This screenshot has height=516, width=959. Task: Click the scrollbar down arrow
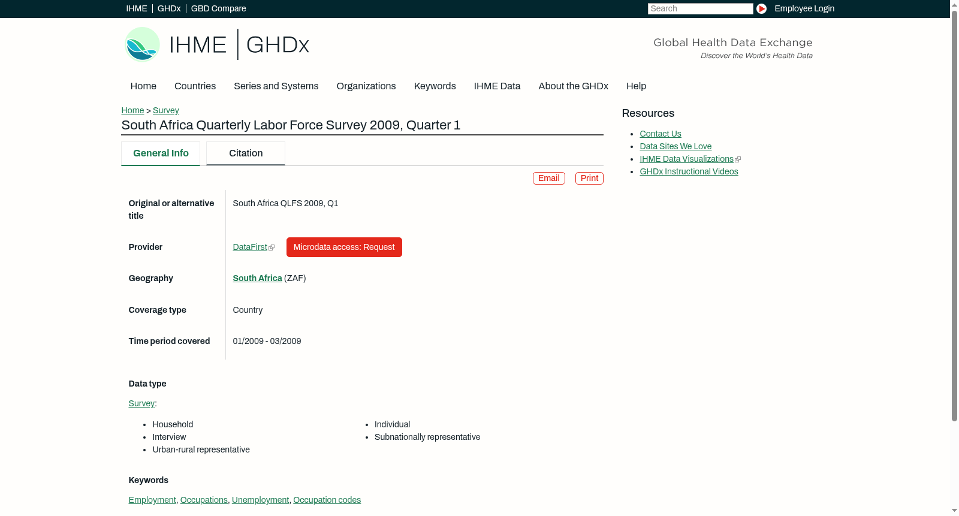coord(954,511)
